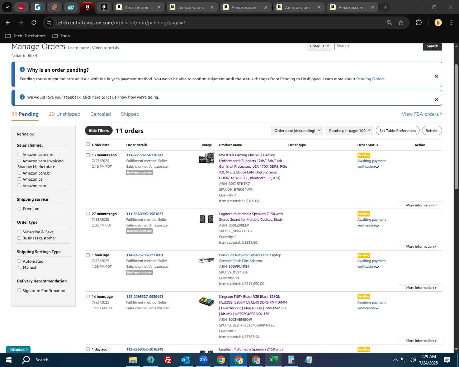
Task: Check the Amazon.com.br sales channel filter
Action: pos(19,173)
